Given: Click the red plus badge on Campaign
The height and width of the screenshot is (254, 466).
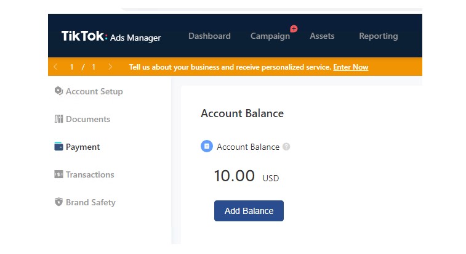Looking at the screenshot, I should click(294, 29).
